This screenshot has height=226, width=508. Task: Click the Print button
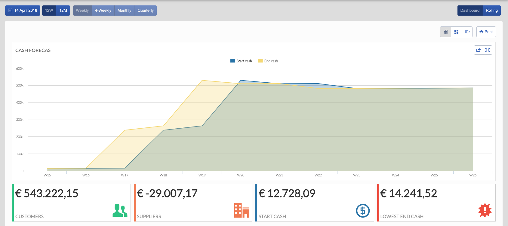pyautogui.click(x=486, y=32)
